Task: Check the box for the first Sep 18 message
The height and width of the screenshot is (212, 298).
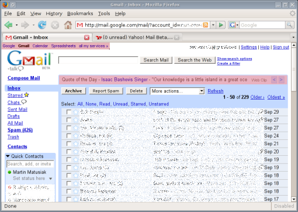Action: click(x=68, y=176)
